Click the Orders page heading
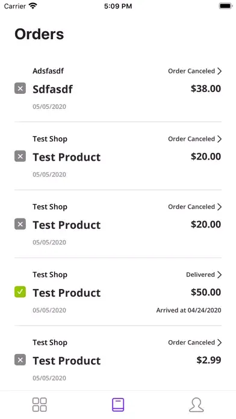Image resolution: width=236 pixels, height=419 pixels. 39,34
